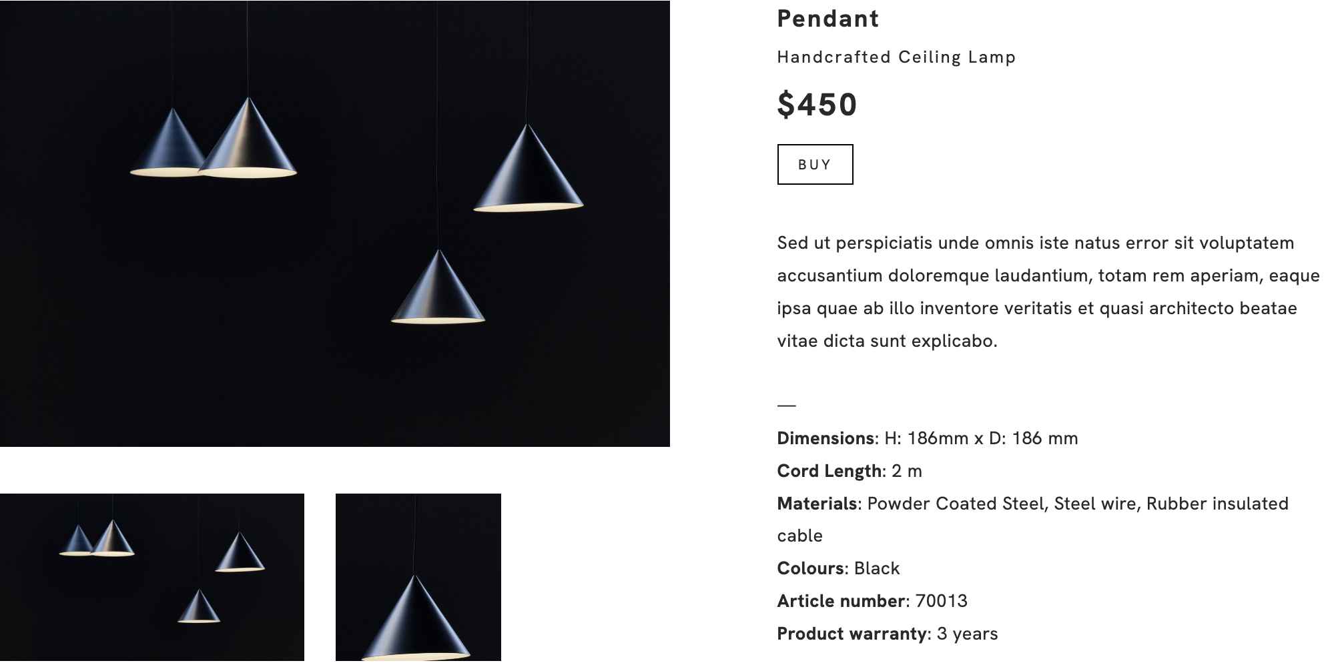1328x663 pixels.
Task: Select the single lamp close-up thumbnail
Action: point(418,577)
